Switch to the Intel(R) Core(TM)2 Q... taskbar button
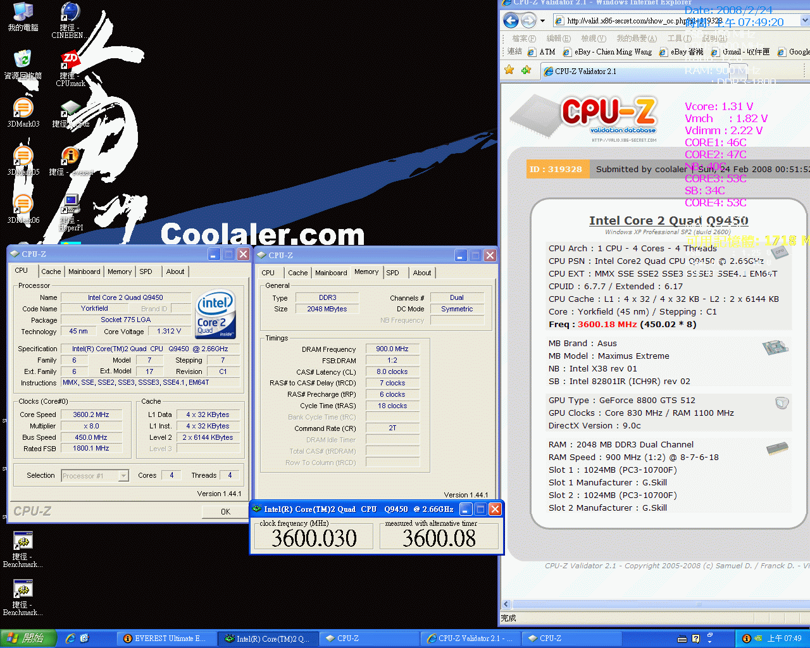 coord(268,639)
